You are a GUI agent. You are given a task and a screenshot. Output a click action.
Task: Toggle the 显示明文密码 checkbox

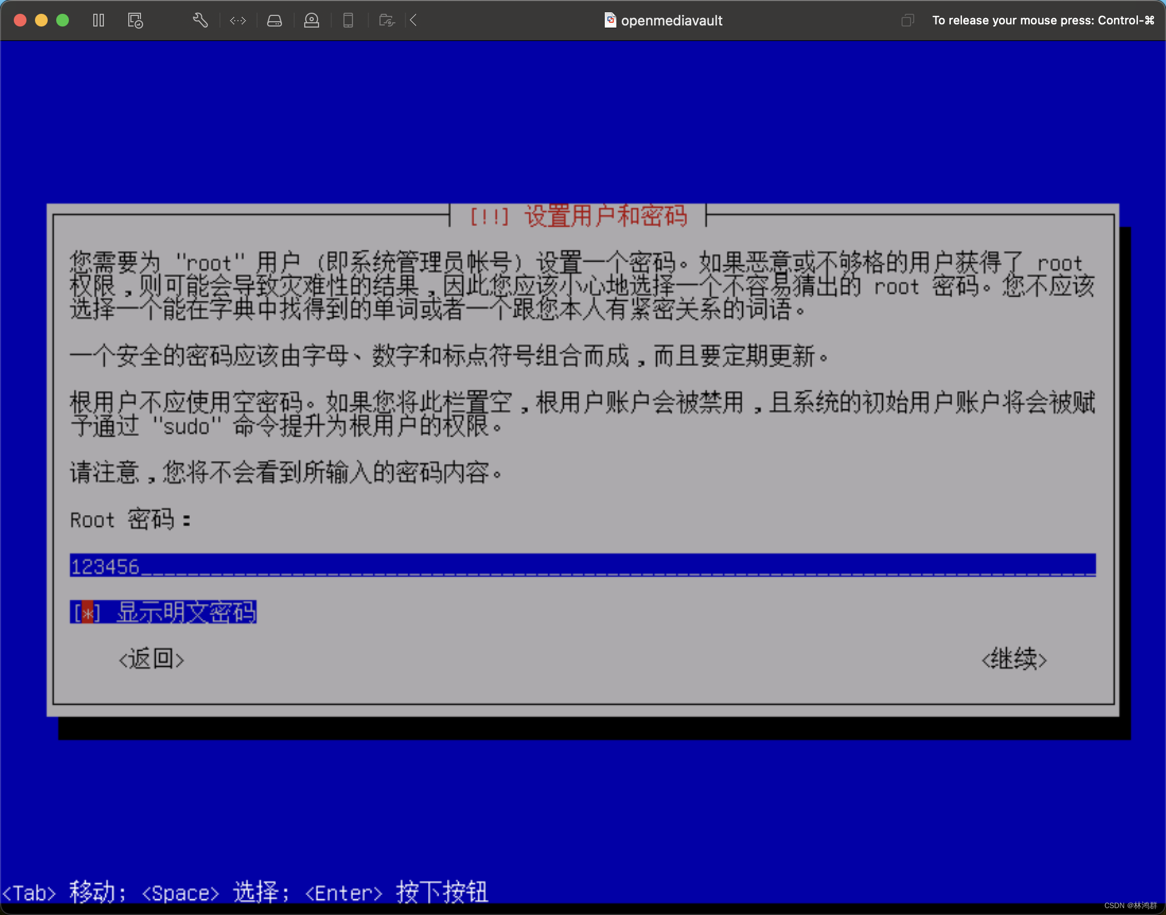point(87,612)
